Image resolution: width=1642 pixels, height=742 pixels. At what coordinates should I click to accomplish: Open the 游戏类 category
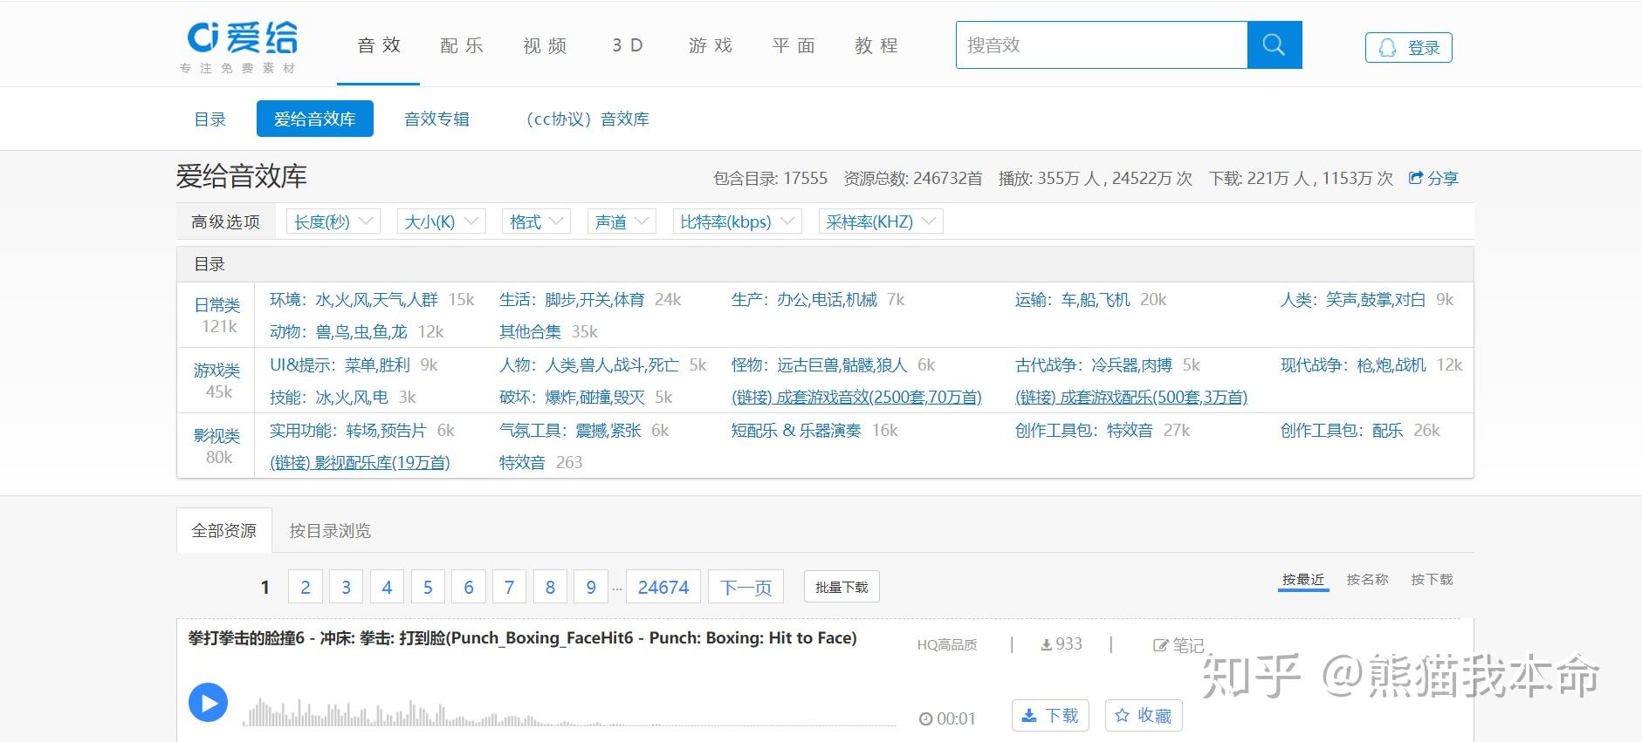(216, 371)
